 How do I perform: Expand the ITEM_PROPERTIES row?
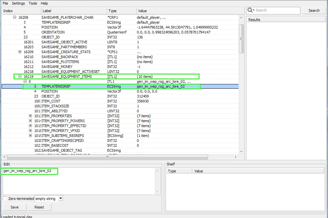[x=31, y=116]
